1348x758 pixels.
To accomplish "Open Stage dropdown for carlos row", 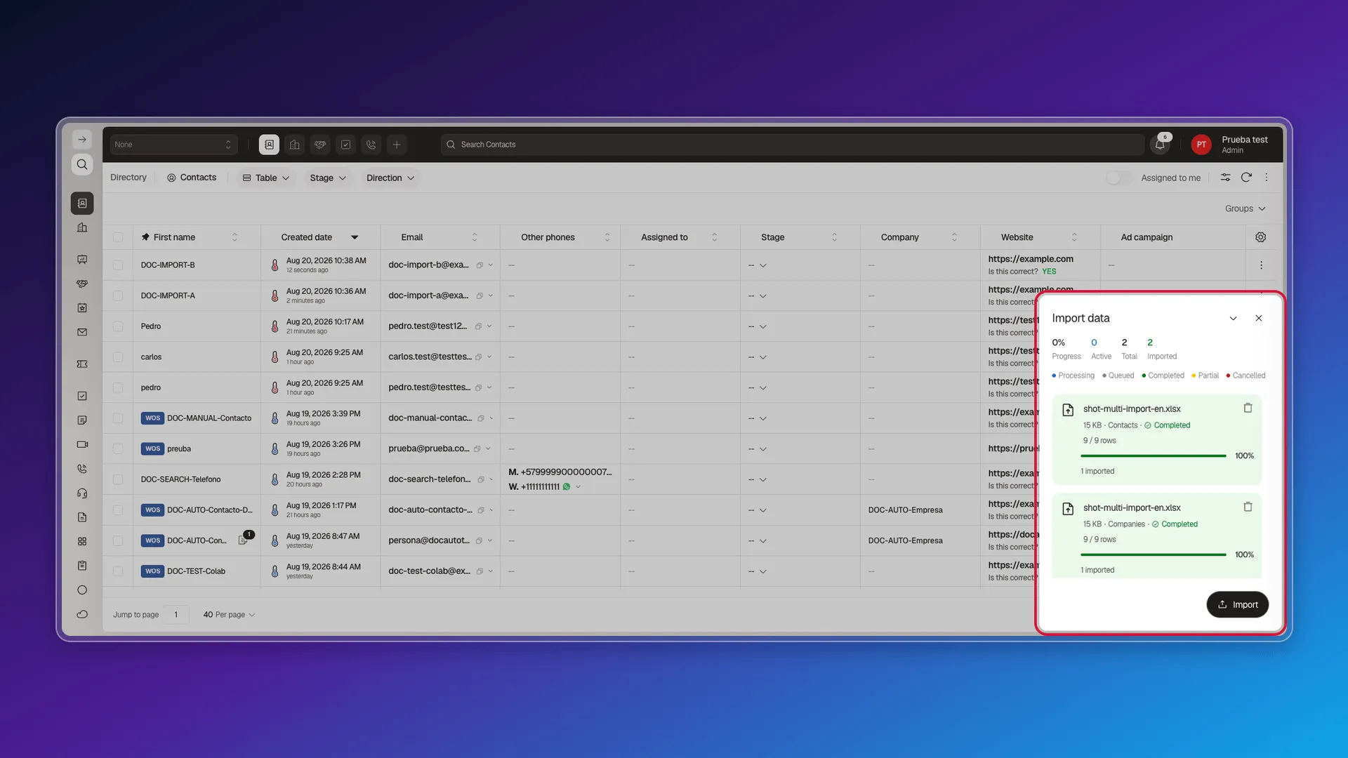I will 758,357.
